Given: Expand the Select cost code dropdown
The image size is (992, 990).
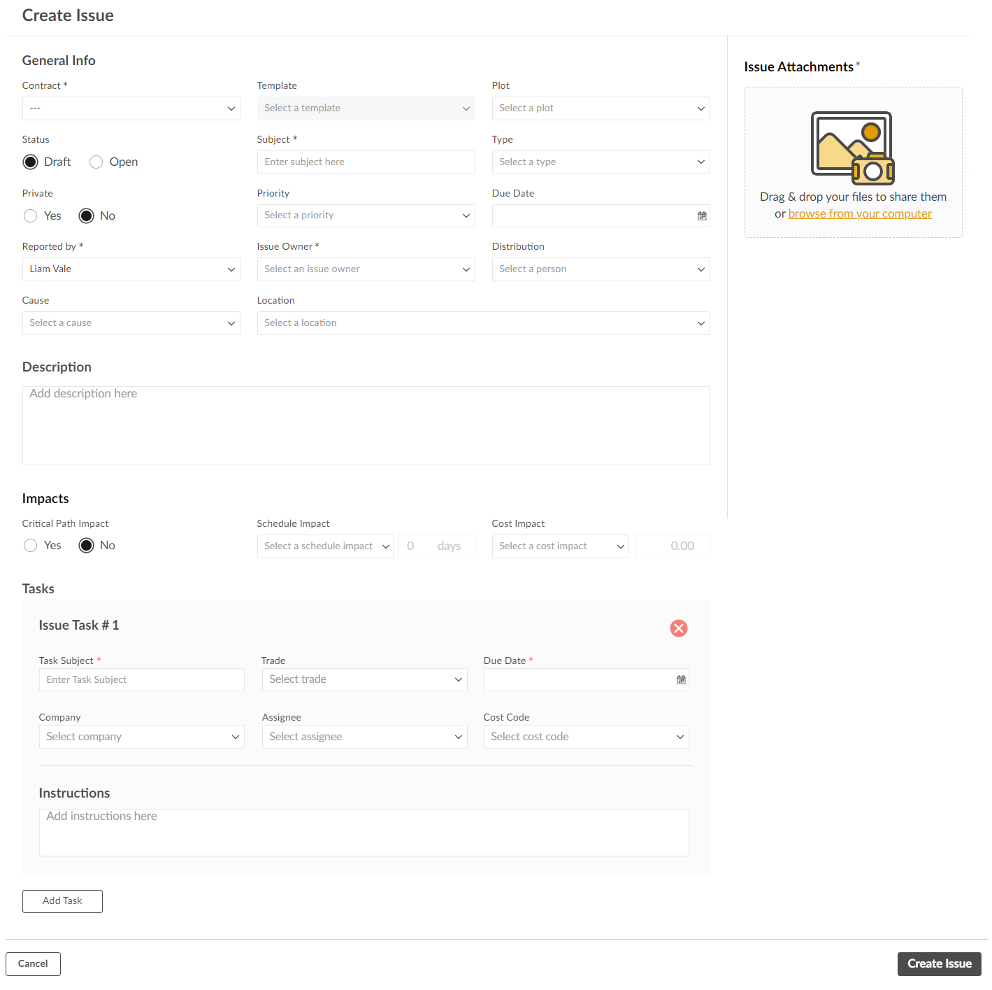Looking at the screenshot, I should pyautogui.click(x=587, y=737).
